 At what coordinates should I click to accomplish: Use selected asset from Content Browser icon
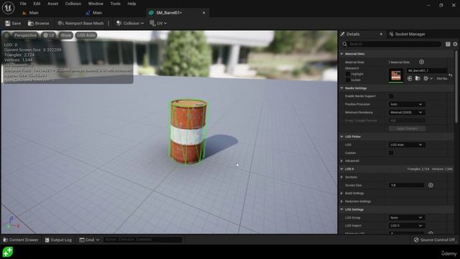[x=410, y=78]
